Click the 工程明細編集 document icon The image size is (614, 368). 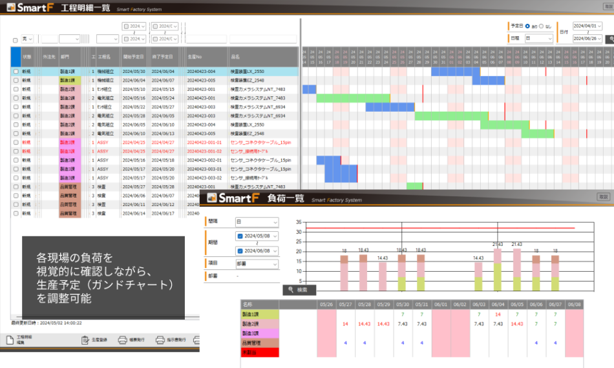click(x=9, y=340)
